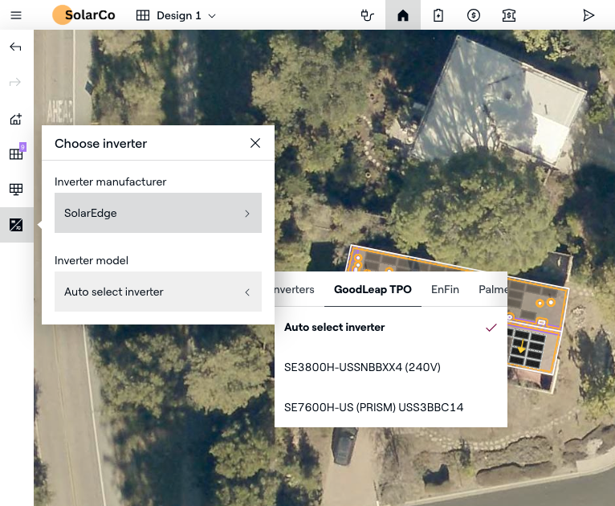This screenshot has height=506, width=615.
Task: Open the dollar pricing icon
Action: [474, 15]
